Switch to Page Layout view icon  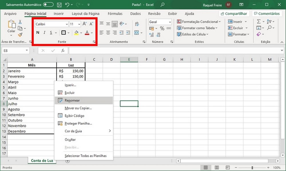click(x=217, y=168)
